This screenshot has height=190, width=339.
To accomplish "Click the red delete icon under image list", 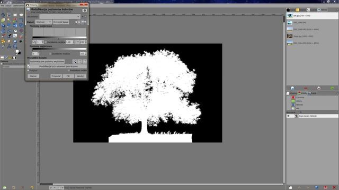I will tap(306, 88).
